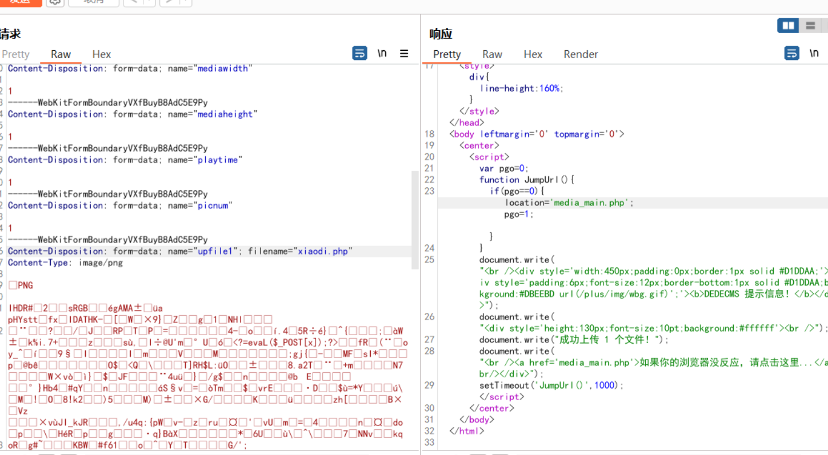Viewport: 828px width, 455px height.
Task: Click the highlighted location='media_main.php' line
Action: click(569, 203)
